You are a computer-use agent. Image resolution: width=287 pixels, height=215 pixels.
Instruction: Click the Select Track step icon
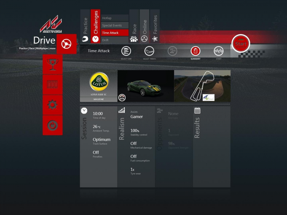(x=149, y=51)
